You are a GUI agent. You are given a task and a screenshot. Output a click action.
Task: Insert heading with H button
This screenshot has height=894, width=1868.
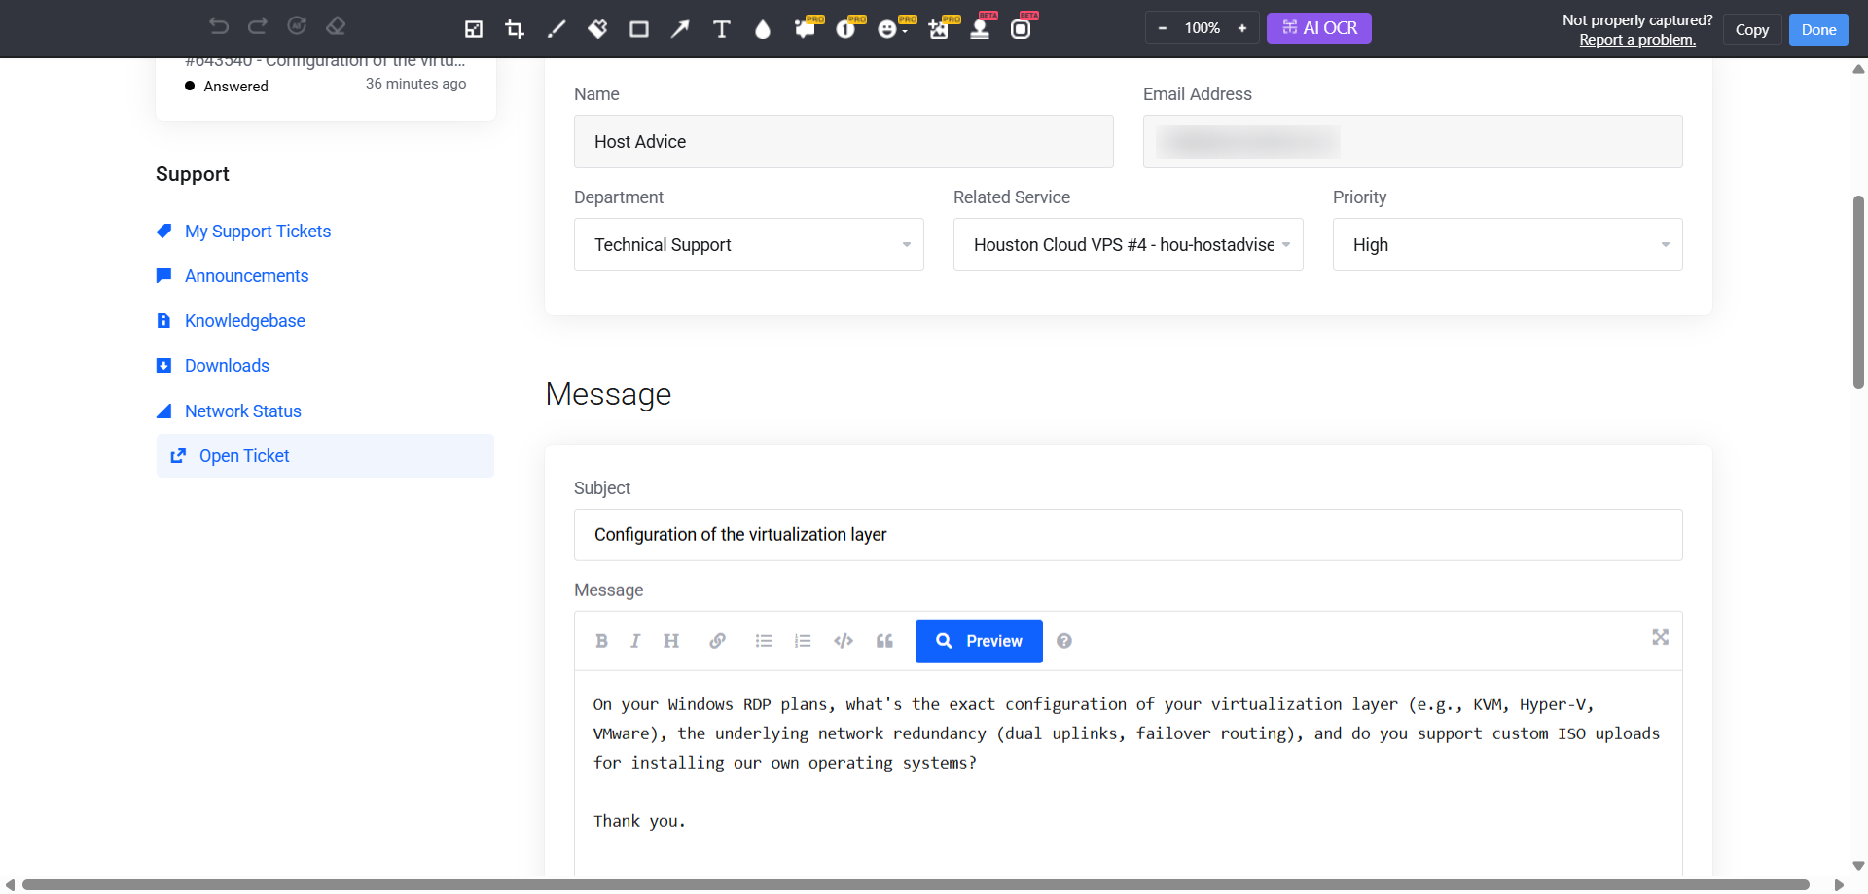point(671,641)
